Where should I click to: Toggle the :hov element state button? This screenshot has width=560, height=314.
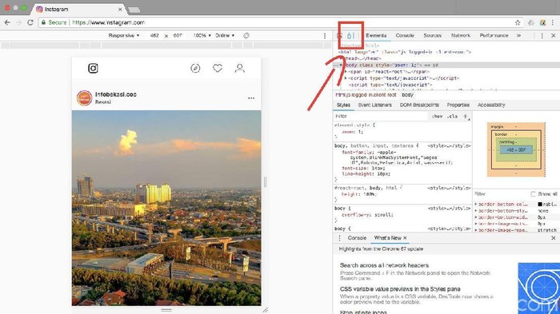pos(437,117)
